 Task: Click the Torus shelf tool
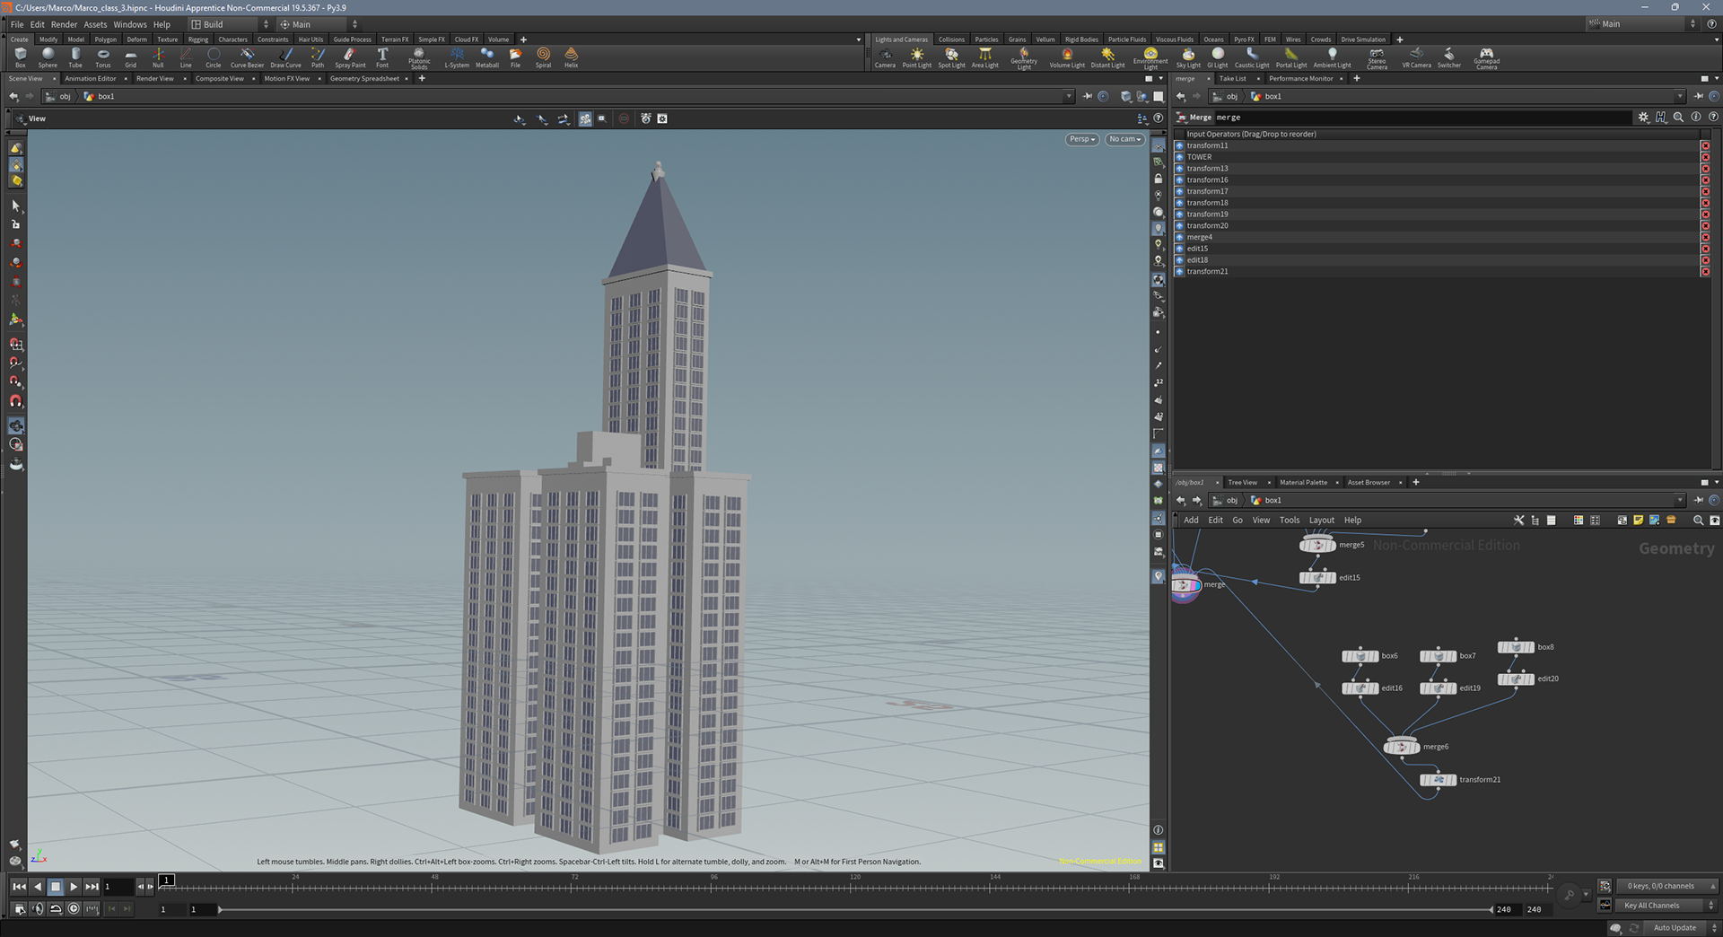point(103,57)
